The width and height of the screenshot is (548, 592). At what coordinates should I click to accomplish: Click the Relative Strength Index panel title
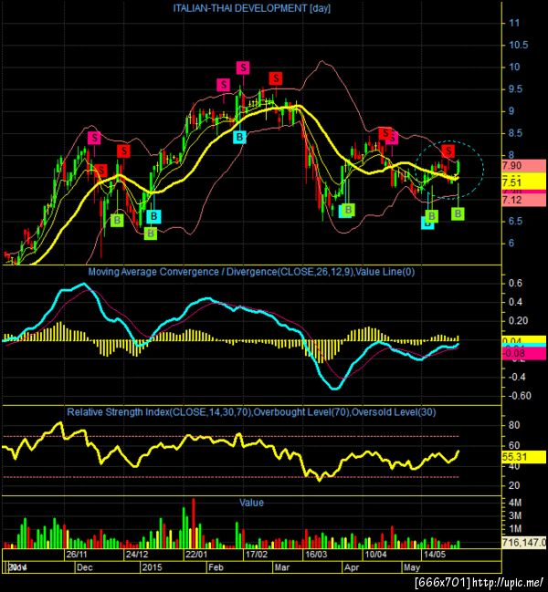click(x=251, y=412)
